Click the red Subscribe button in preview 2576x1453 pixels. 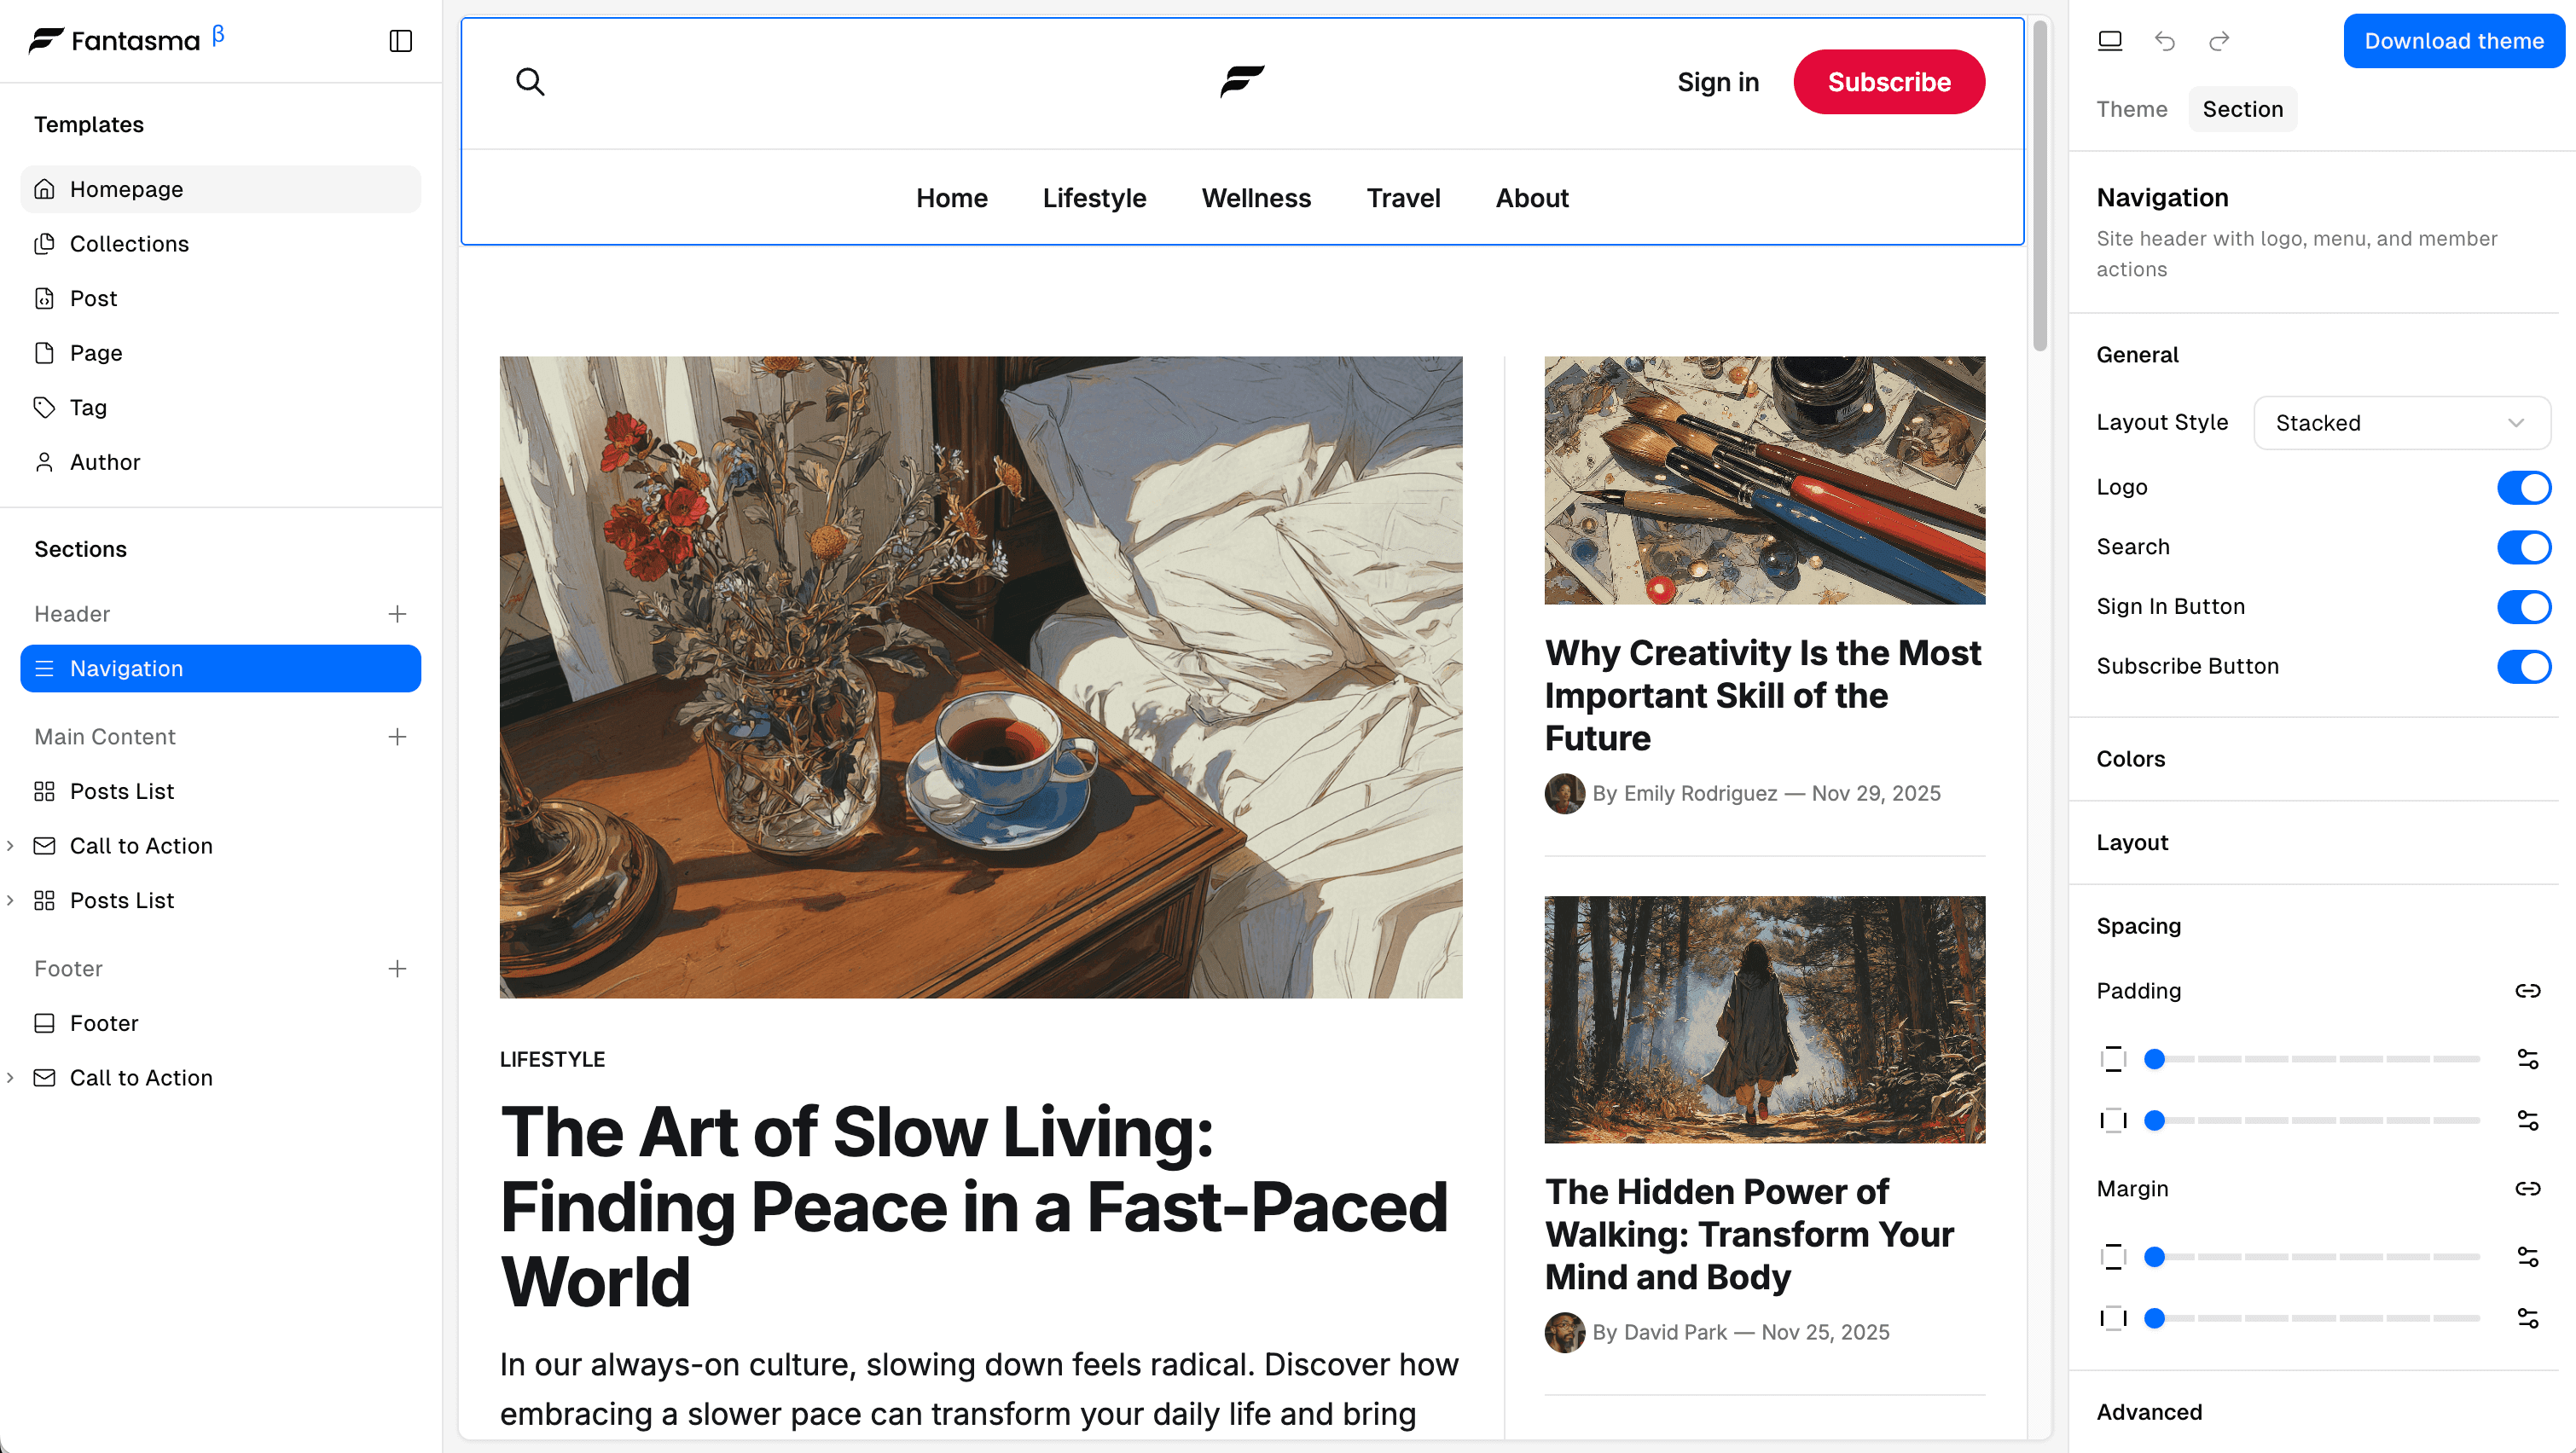pos(1888,82)
